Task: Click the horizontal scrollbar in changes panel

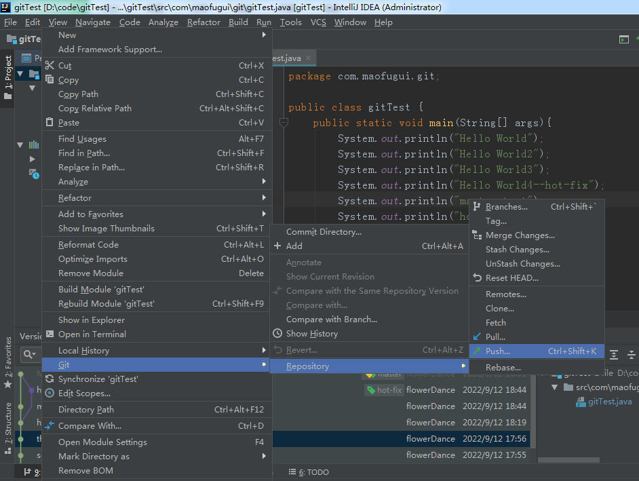Action: tap(568, 460)
